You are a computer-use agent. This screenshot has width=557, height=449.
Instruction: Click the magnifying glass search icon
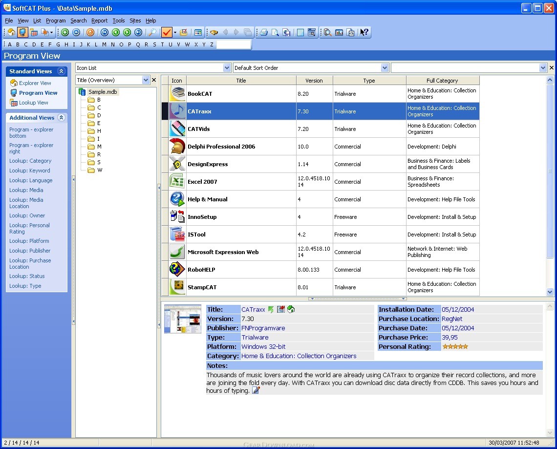point(152,32)
